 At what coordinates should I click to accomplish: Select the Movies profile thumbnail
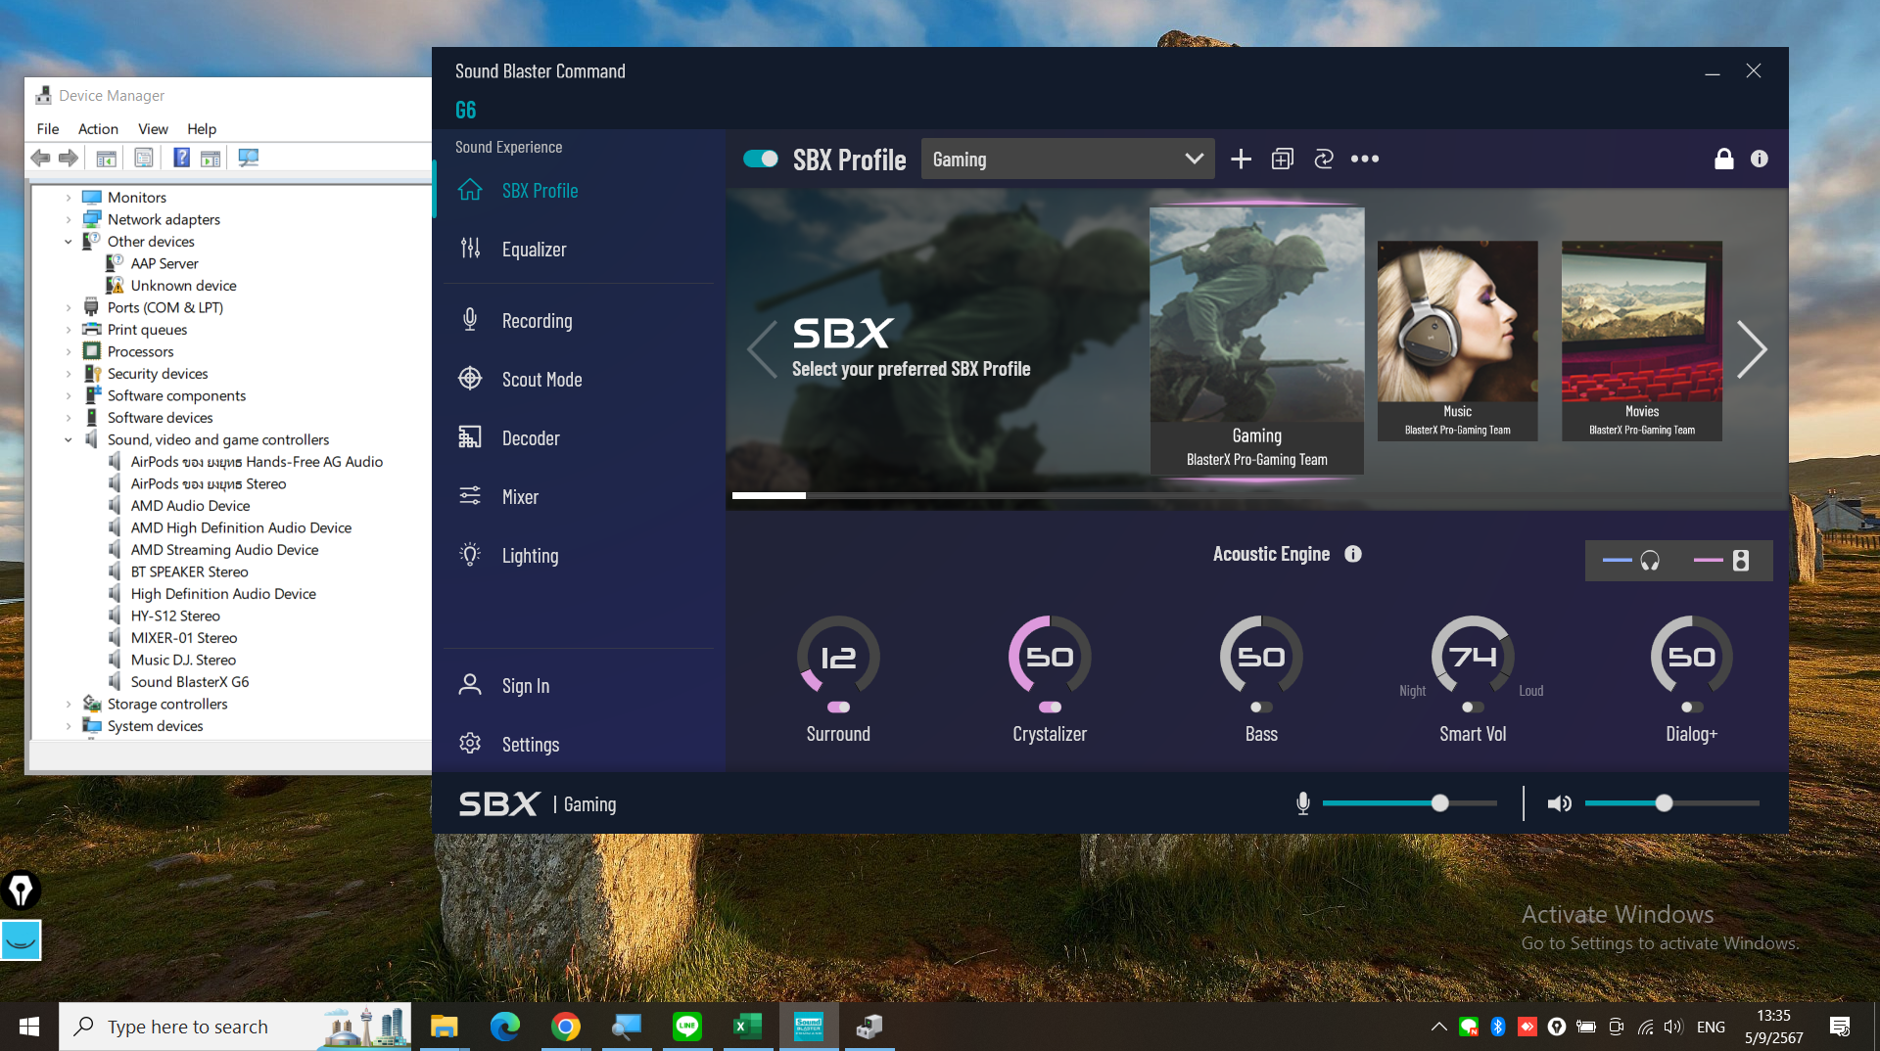pos(1641,341)
